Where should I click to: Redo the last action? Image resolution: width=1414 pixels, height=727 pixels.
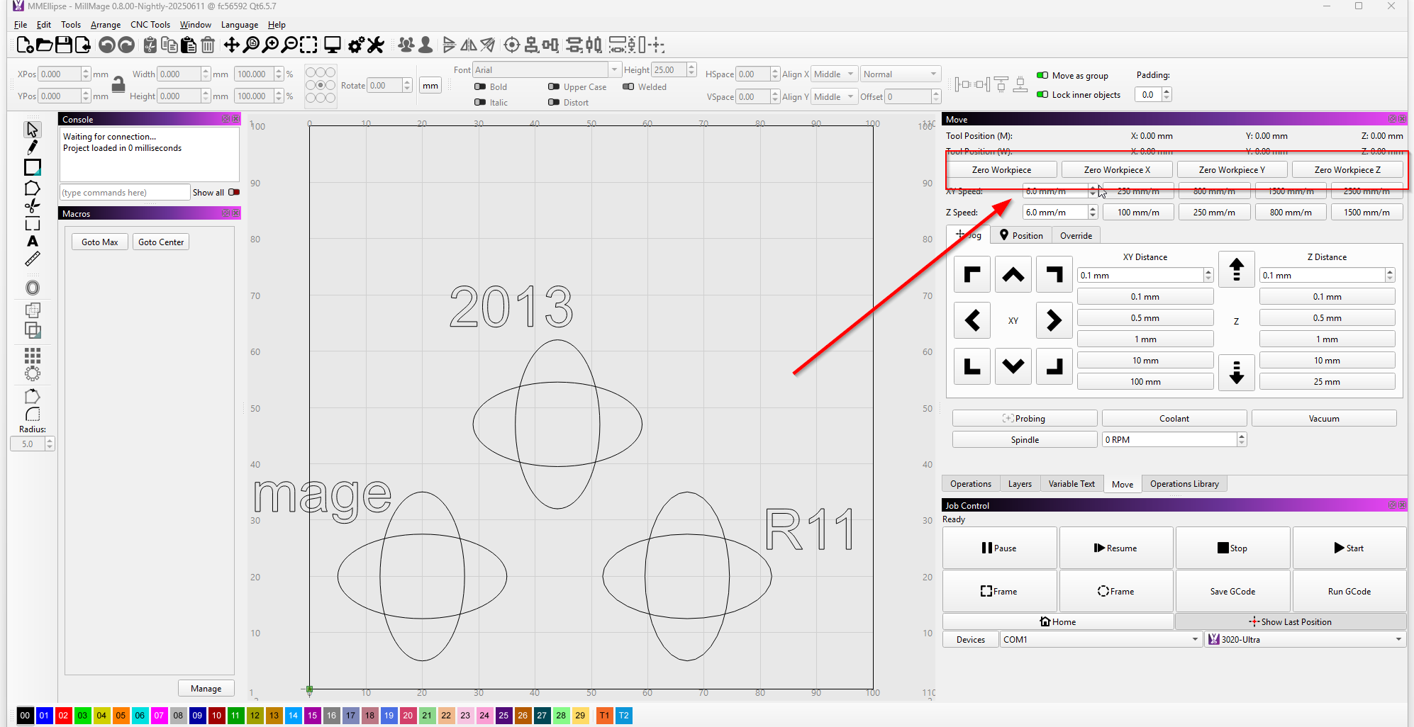(x=126, y=45)
